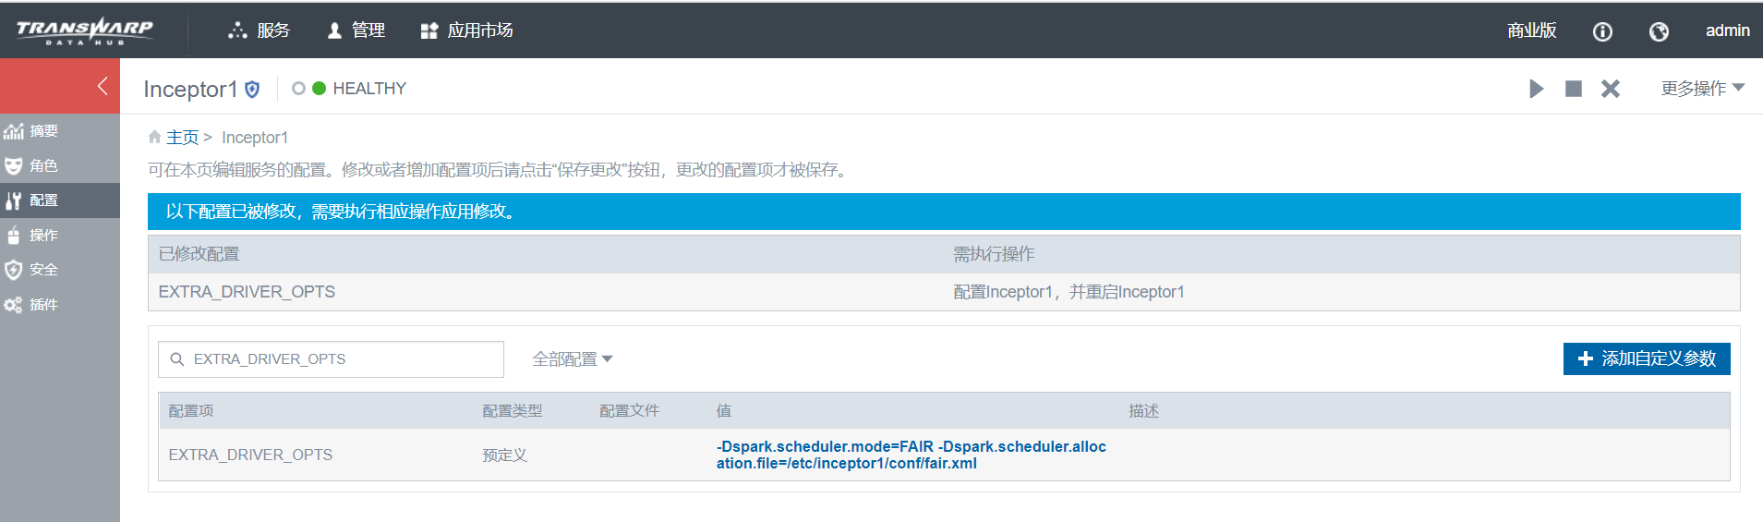This screenshot has height=522, width=1763.
Task: Open the info circle icon
Action: pos(1602,31)
